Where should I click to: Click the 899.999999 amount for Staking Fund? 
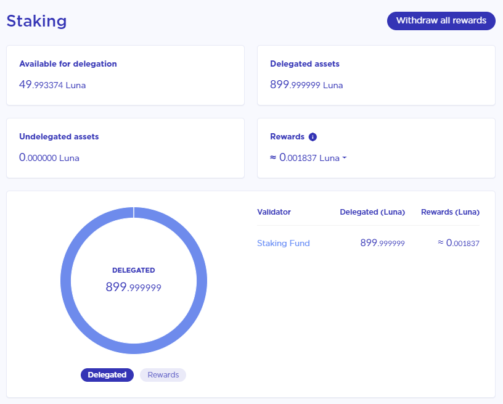coord(382,243)
